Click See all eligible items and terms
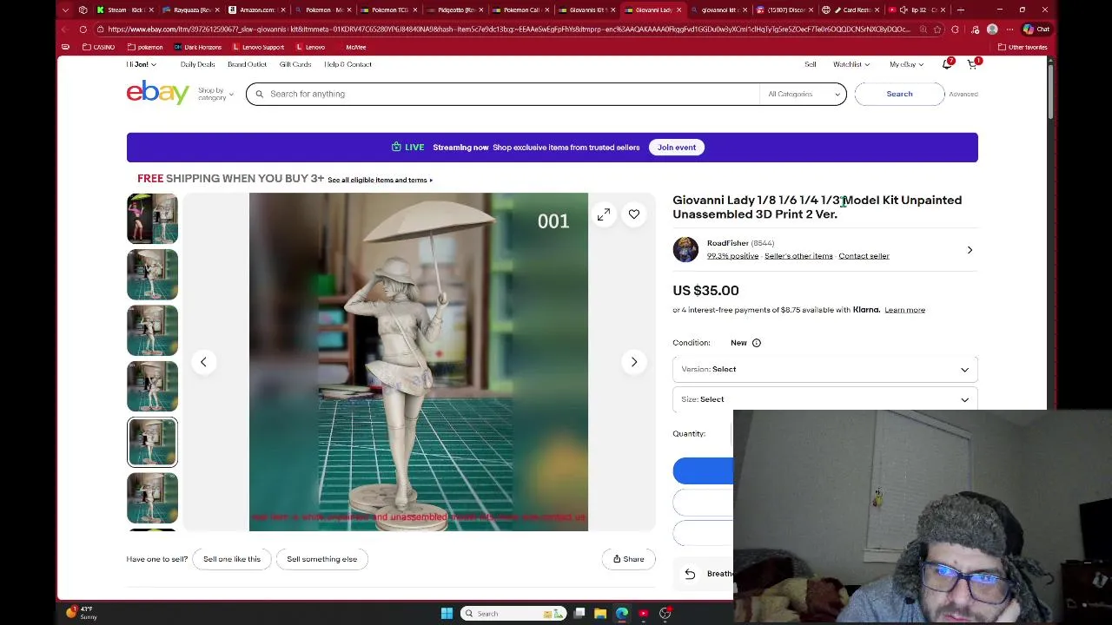This screenshot has height=625, width=1112. click(380, 180)
